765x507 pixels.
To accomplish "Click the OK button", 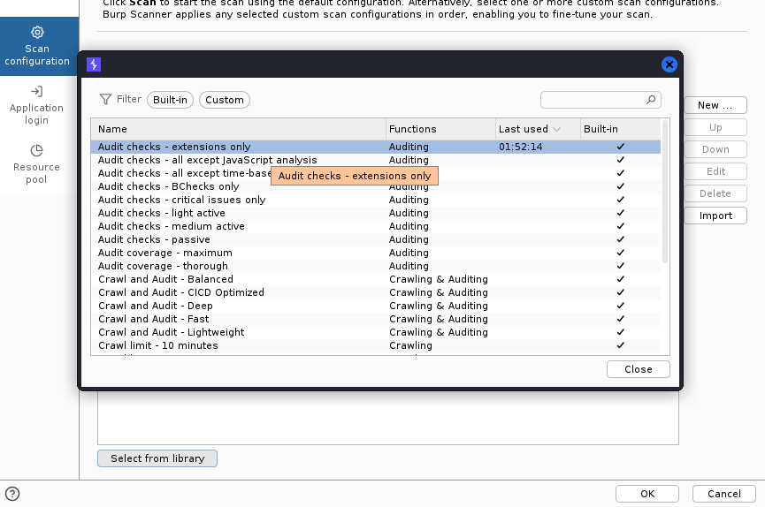I will [x=646, y=494].
